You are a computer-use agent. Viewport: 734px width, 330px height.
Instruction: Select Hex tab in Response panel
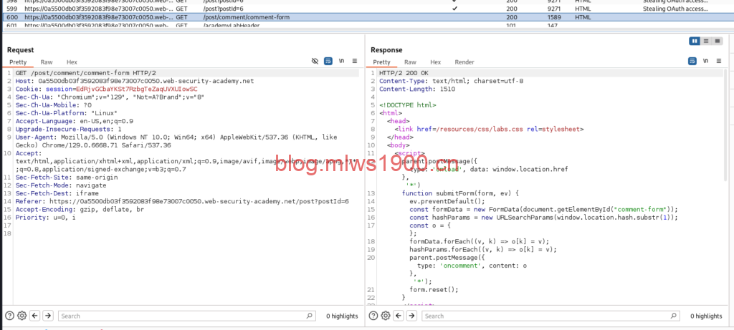pyautogui.click(x=435, y=62)
